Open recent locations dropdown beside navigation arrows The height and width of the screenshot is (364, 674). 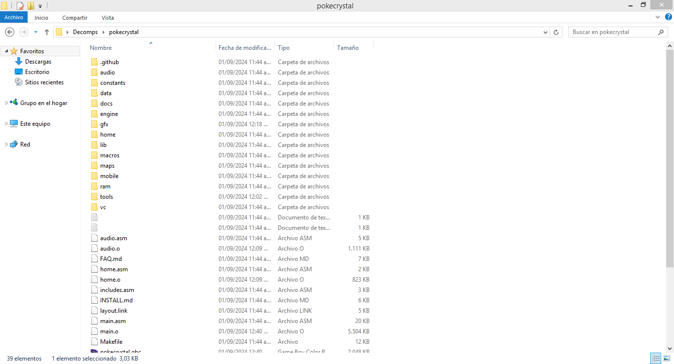[x=36, y=32]
